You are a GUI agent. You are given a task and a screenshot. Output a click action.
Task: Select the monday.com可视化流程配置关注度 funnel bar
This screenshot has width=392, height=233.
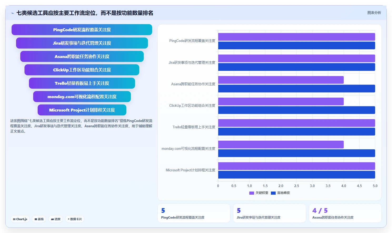82,97
